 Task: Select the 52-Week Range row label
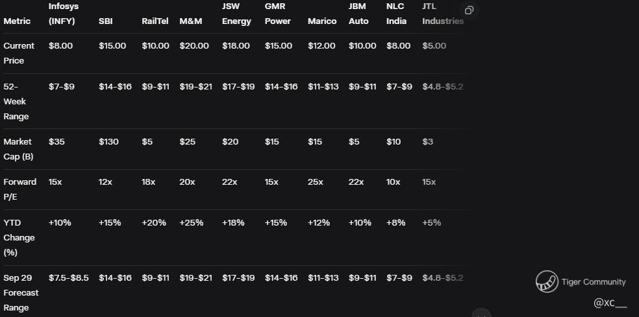coord(16,101)
